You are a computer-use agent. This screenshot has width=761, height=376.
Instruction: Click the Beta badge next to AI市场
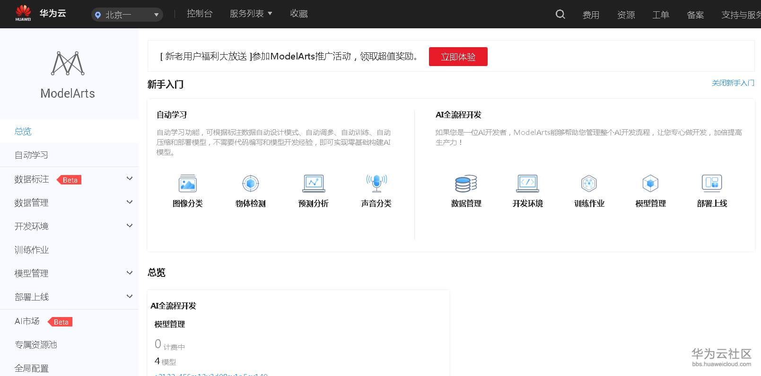[60, 322]
